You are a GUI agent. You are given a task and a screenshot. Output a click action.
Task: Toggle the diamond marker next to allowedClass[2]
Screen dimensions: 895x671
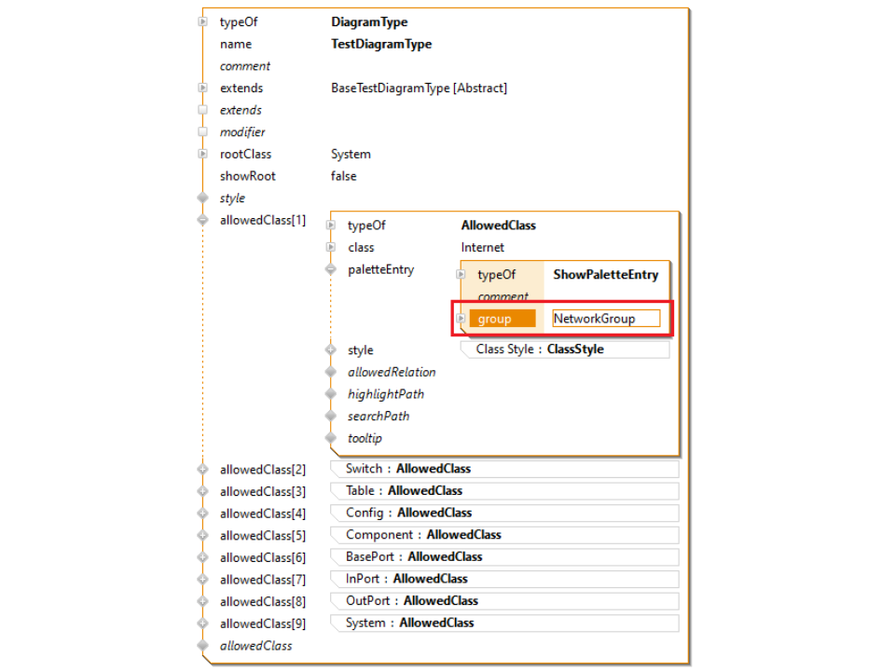click(x=203, y=469)
